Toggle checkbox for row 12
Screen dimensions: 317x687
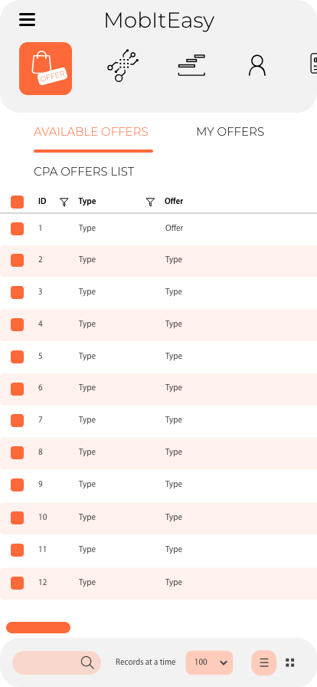tap(17, 583)
